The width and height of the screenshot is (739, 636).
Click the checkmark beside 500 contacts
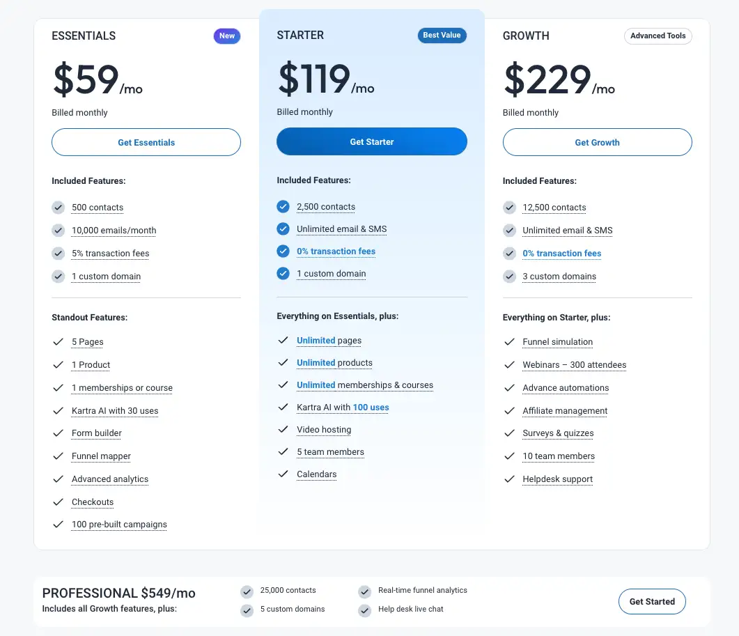pyautogui.click(x=58, y=207)
